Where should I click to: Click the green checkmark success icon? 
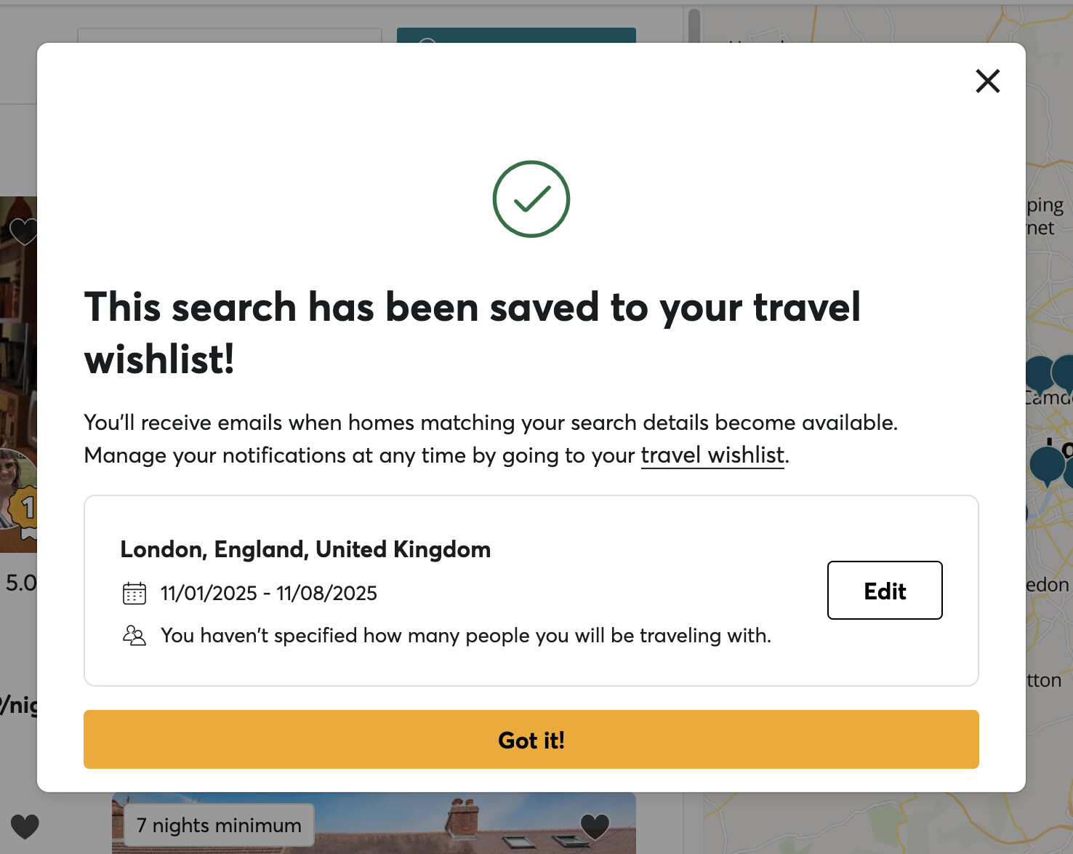[531, 199]
